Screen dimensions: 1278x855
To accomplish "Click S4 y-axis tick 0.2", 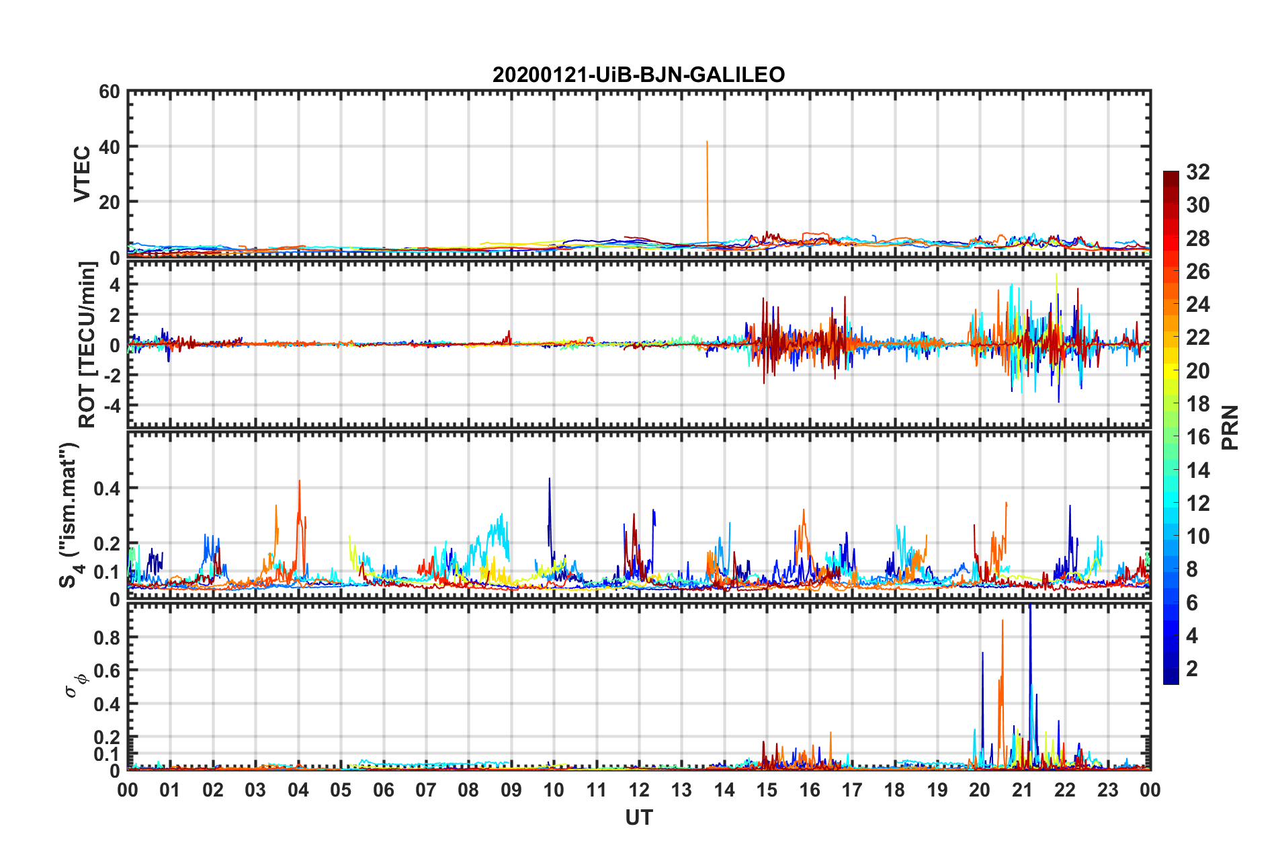I will pyautogui.click(x=108, y=544).
